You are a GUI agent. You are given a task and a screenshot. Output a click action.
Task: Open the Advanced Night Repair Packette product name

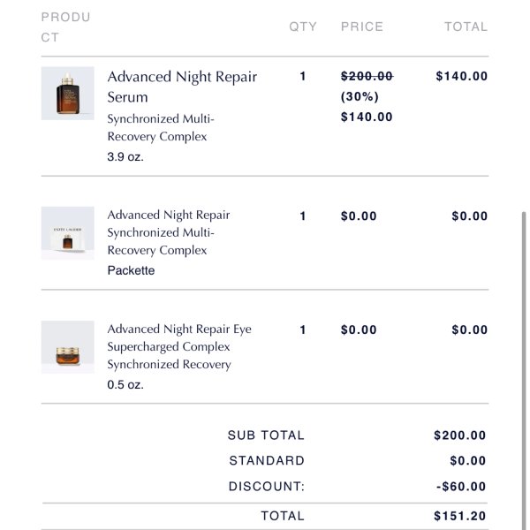point(169,232)
